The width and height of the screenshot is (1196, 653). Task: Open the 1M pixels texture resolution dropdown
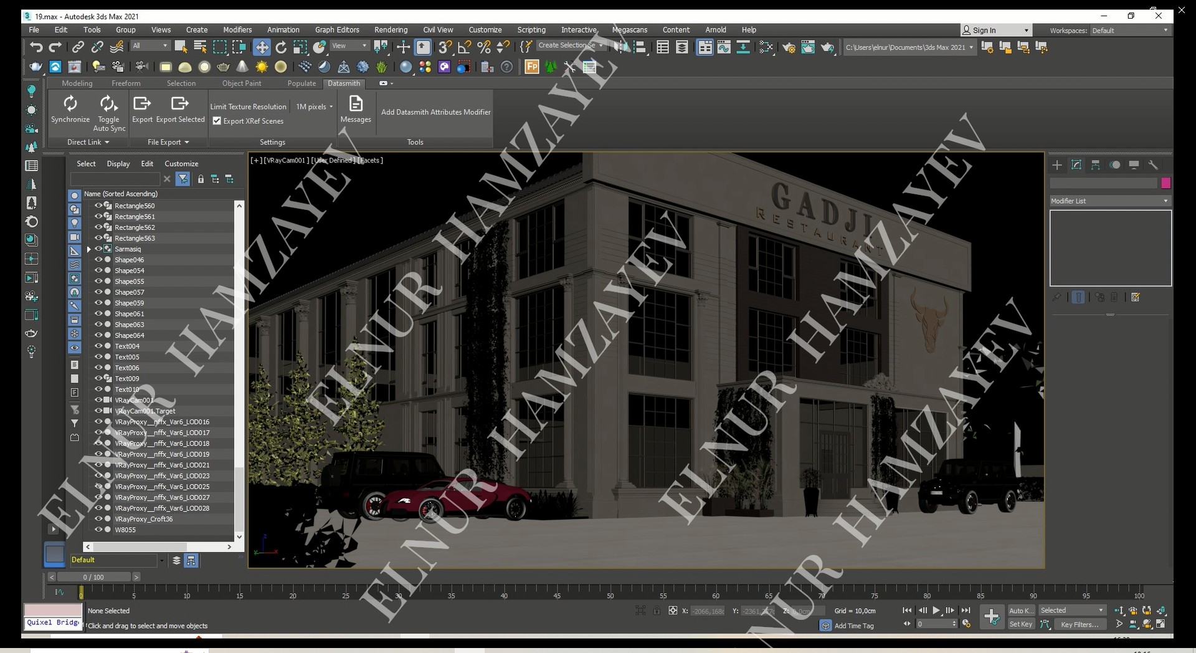(x=314, y=107)
